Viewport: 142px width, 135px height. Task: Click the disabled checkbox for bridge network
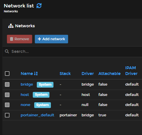tap(7, 84)
